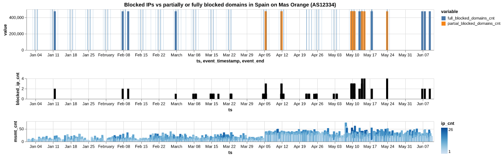Click the 'ts' axis title under msmt_cnt chart
Screen dimensions: 503x157
point(230,153)
